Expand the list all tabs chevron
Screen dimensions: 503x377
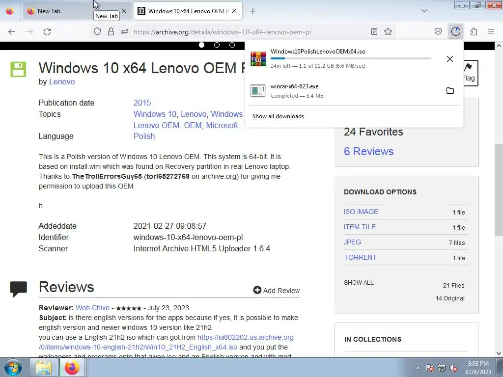pyautogui.click(x=424, y=11)
